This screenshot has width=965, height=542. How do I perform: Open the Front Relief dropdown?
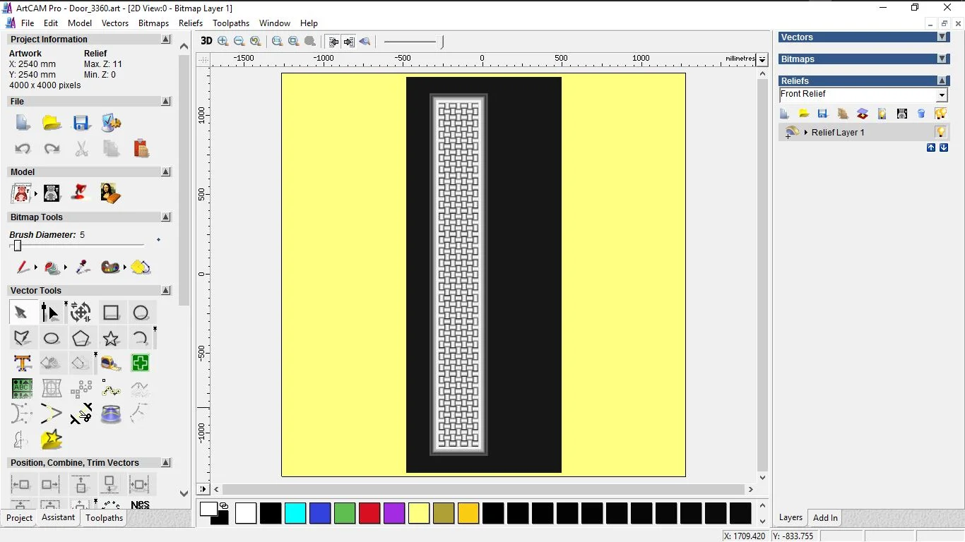[942, 95]
